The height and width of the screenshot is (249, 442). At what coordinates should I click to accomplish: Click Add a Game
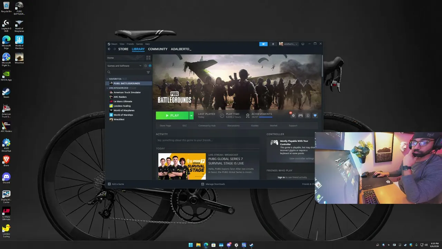[116, 184]
